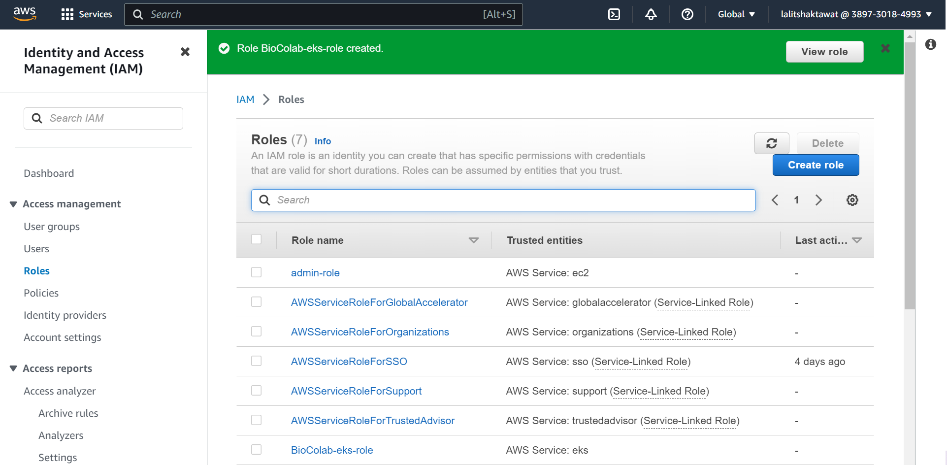Open the Global region dropdown
Screen dimensions: 947x465
tap(736, 14)
